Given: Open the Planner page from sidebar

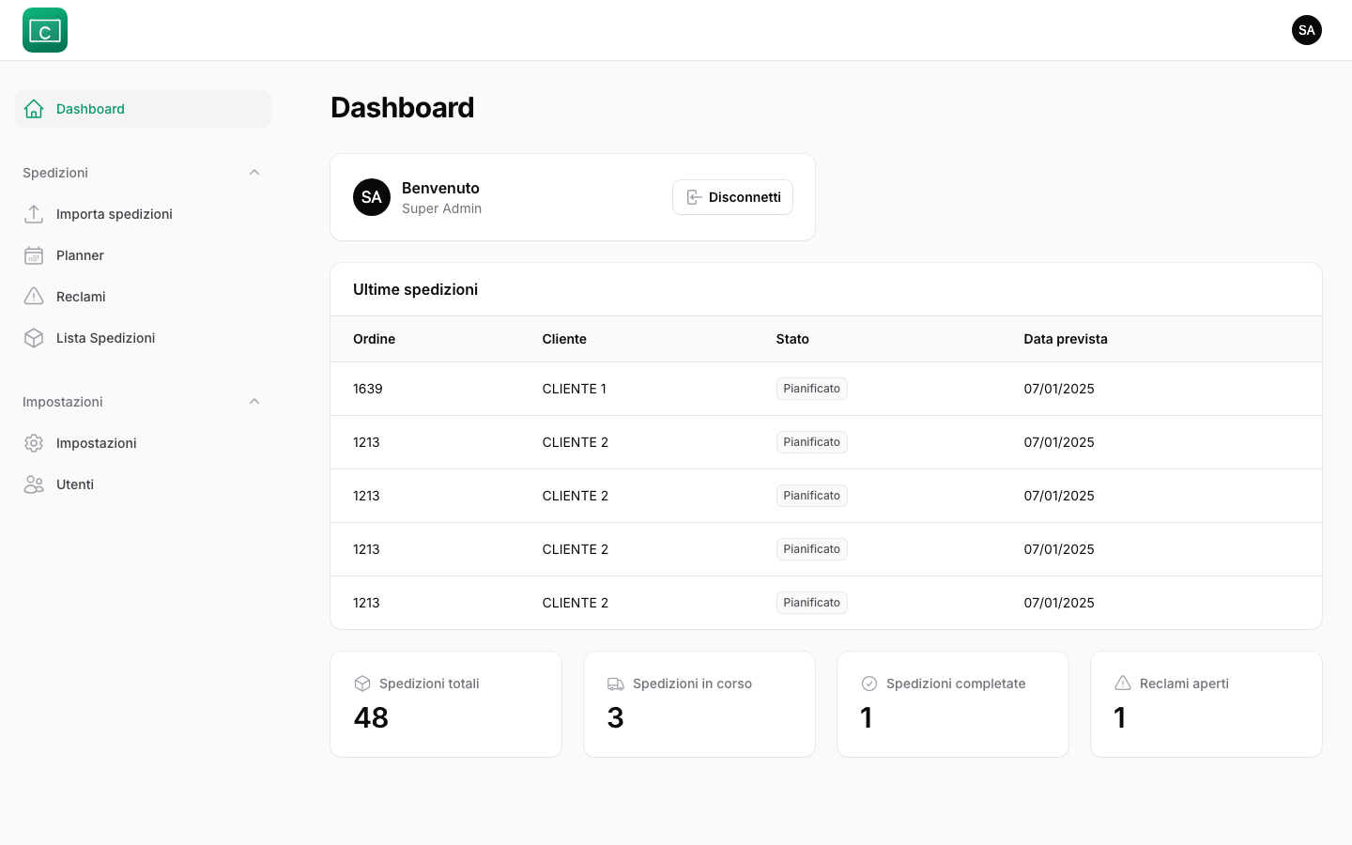Looking at the screenshot, I should tap(80, 255).
